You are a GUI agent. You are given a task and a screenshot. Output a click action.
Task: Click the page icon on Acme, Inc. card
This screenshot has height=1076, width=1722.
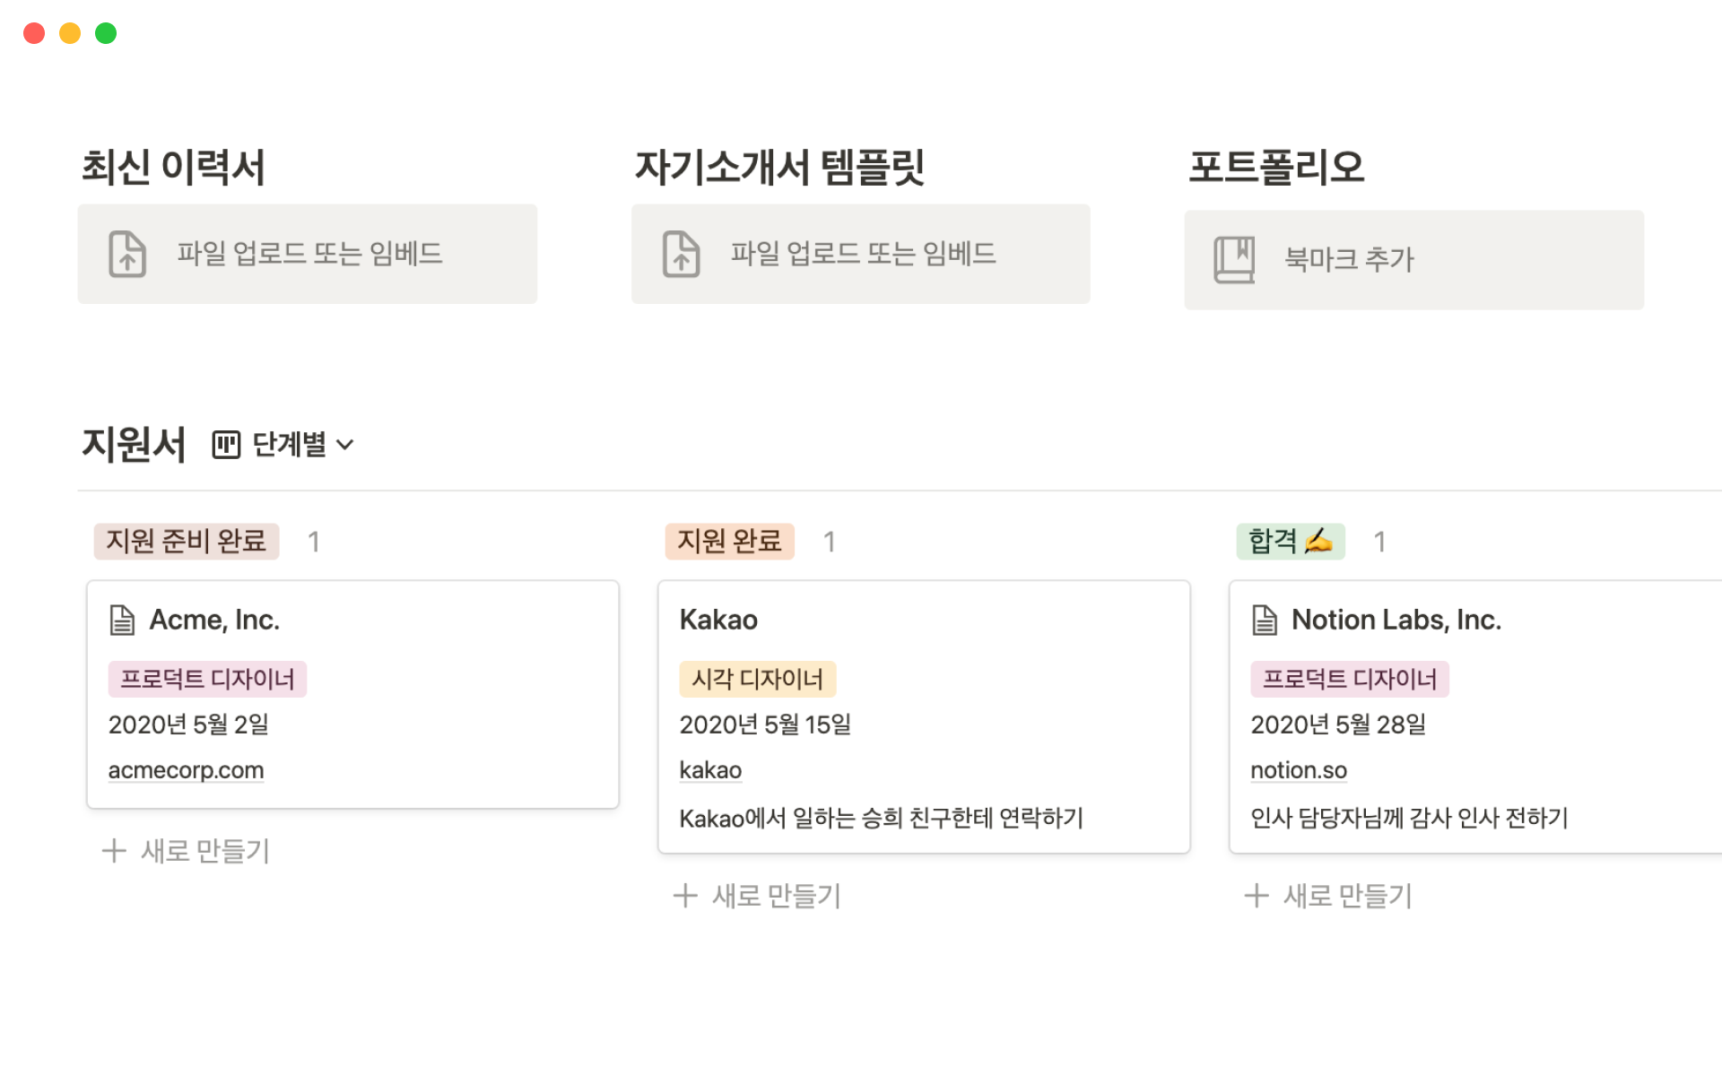pyautogui.click(x=122, y=620)
